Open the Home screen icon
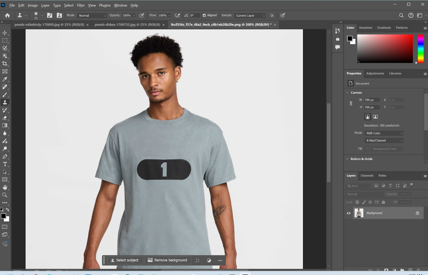The height and width of the screenshot is (275, 428). pyautogui.click(x=7, y=16)
